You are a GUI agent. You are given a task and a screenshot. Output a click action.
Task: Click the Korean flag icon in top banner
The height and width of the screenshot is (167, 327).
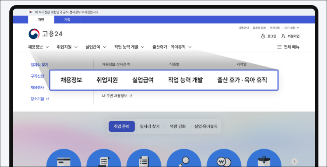pyautogui.click(x=31, y=12)
